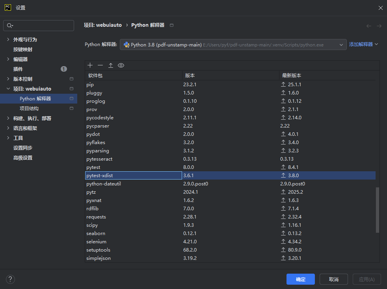Click the upgrade arrow for pytest 8.4.1
This screenshot has height=289, width=387.
(x=283, y=167)
